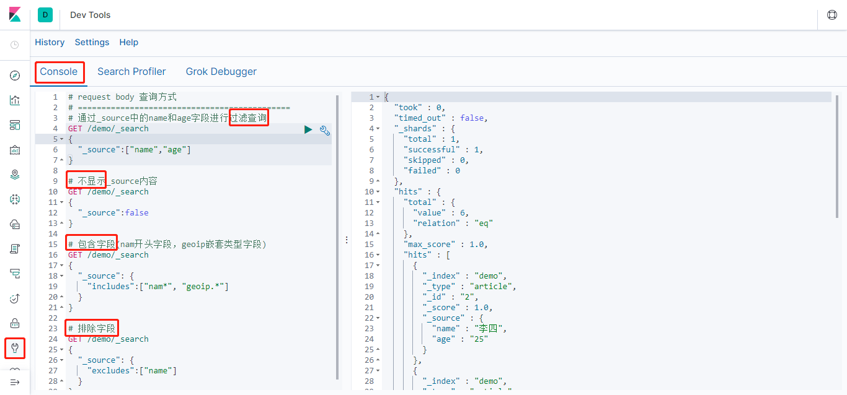
Task: Open Discover from the compass sidebar icon
Action: click(x=15, y=76)
